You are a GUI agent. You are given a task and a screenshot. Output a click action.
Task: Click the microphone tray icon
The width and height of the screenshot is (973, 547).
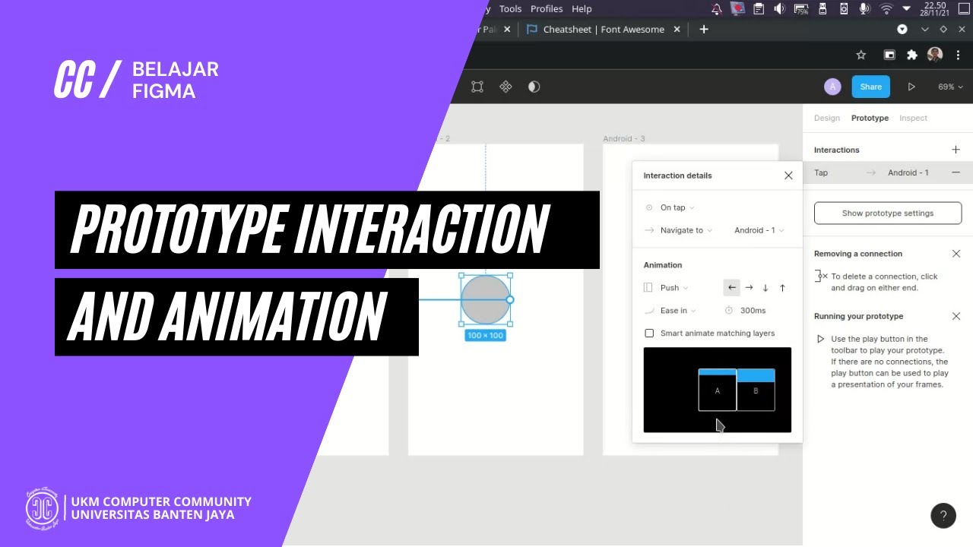pos(864,8)
